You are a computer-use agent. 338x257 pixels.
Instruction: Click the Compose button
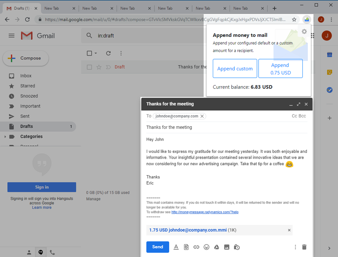[26, 58]
